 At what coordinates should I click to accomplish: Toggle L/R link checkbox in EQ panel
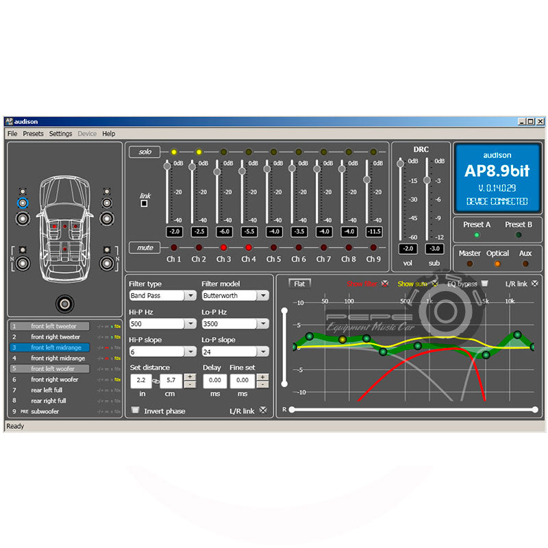click(535, 284)
